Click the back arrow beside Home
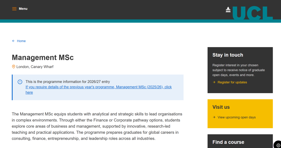Image resolution: width=281 pixels, height=148 pixels. [14, 41]
